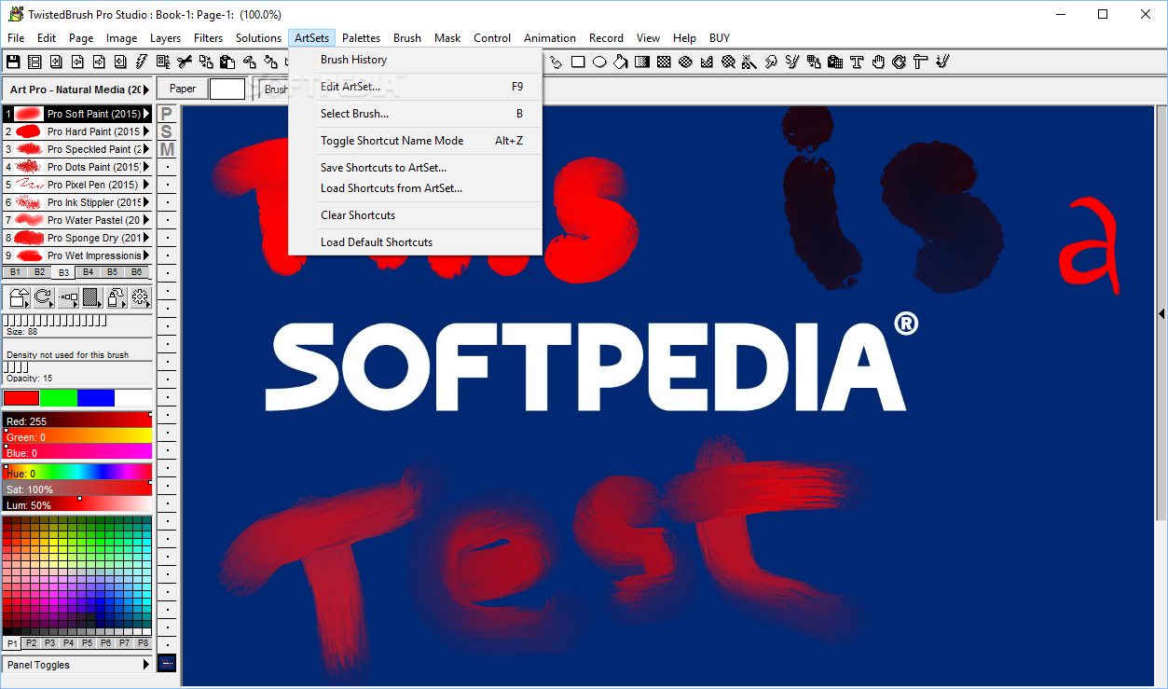The height and width of the screenshot is (689, 1168).
Task: Choose Save Shortcuts to ArtSet... entry
Action: pyautogui.click(x=416, y=168)
